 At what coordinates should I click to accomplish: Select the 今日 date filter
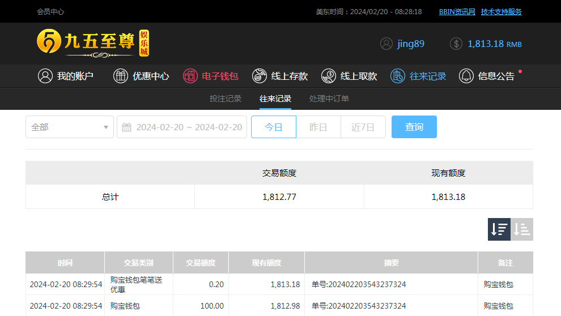274,127
